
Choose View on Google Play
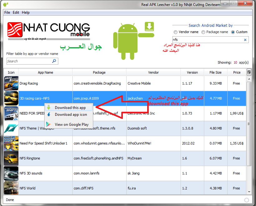tap(69, 125)
